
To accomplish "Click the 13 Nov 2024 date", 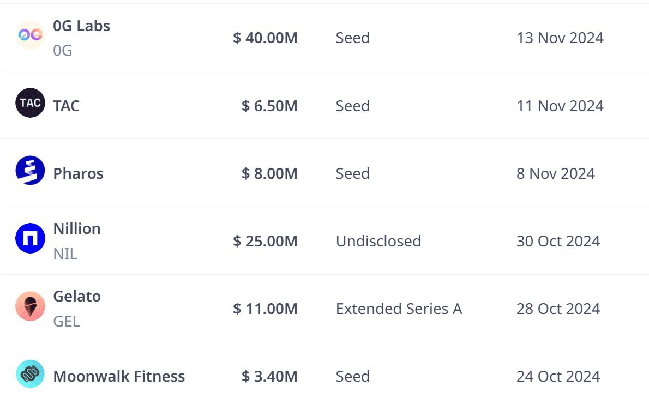I will 560,38.
